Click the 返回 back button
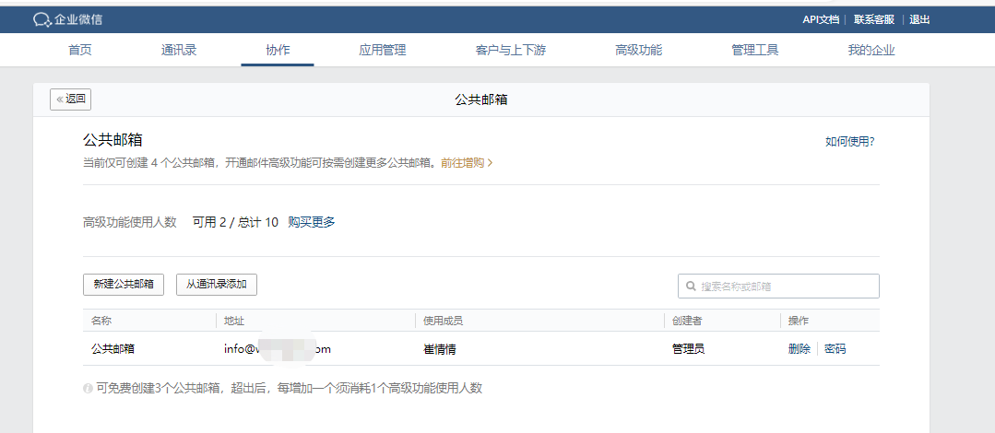Image resolution: width=995 pixels, height=433 pixels. (70, 99)
